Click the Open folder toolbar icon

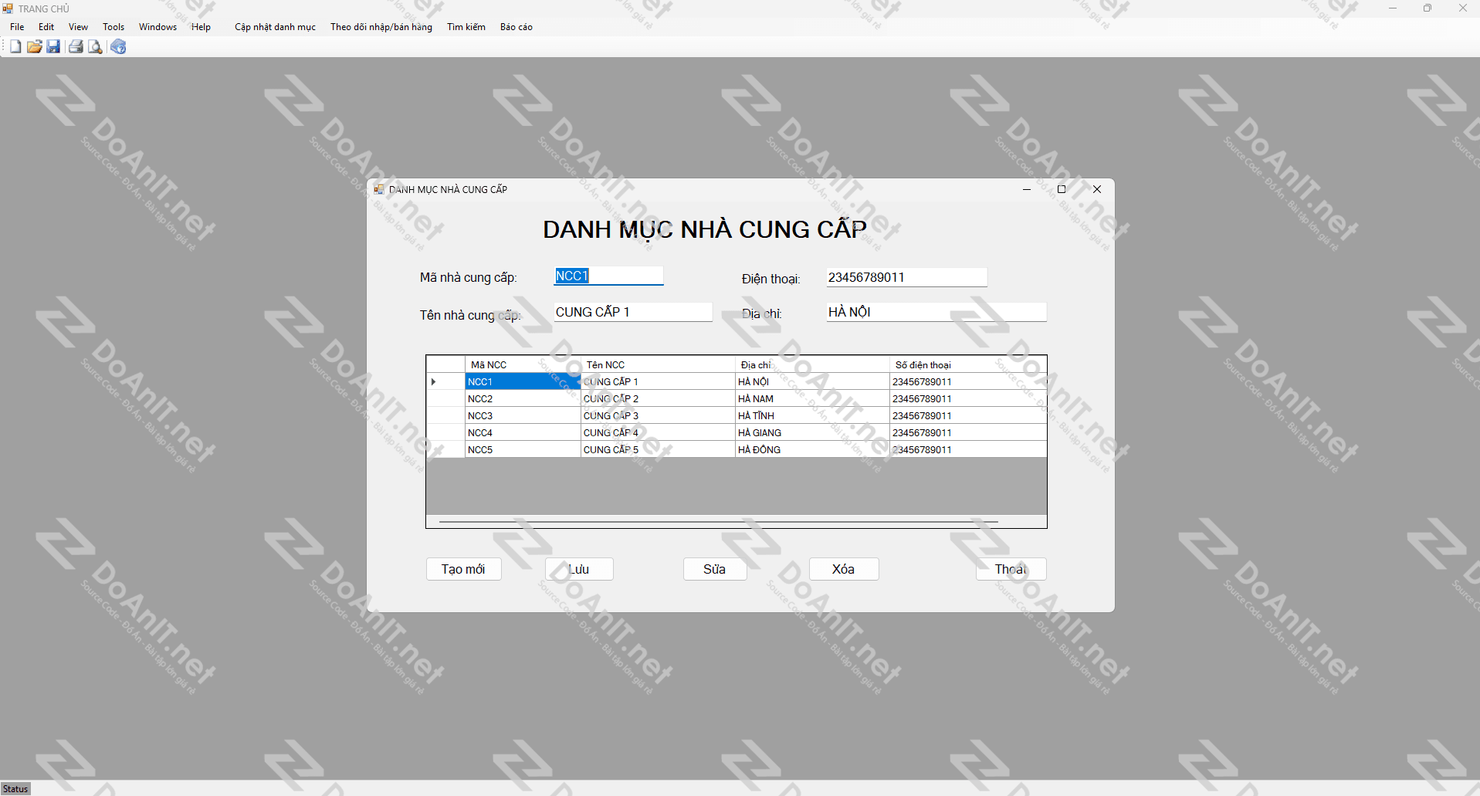(x=34, y=47)
